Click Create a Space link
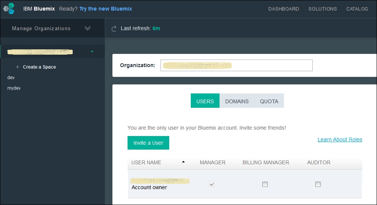 point(39,67)
